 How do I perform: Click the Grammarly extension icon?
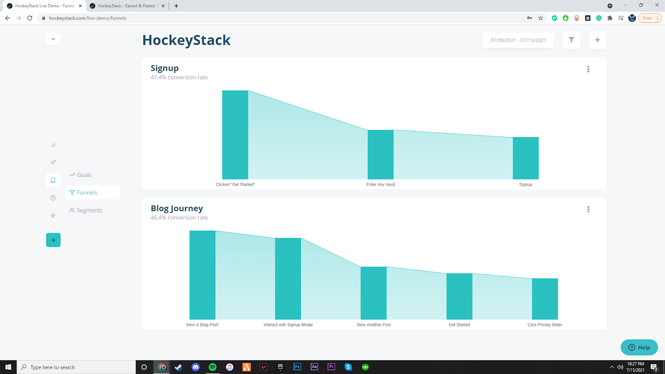pyautogui.click(x=599, y=18)
